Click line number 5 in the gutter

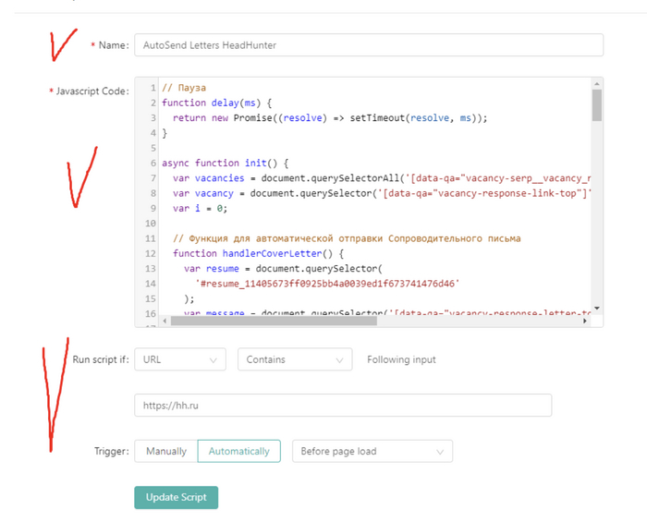[153, 148]
